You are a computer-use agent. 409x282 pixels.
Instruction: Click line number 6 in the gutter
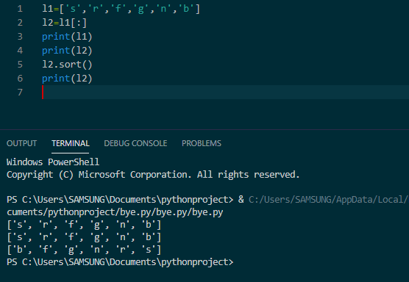point(20,79)
